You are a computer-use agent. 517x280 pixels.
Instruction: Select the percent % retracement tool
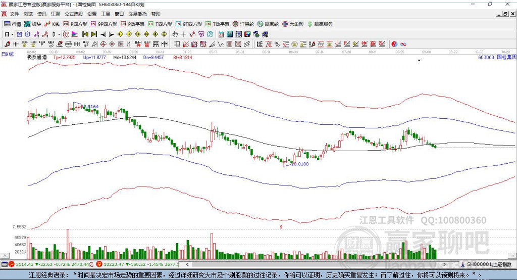point(277,44)
